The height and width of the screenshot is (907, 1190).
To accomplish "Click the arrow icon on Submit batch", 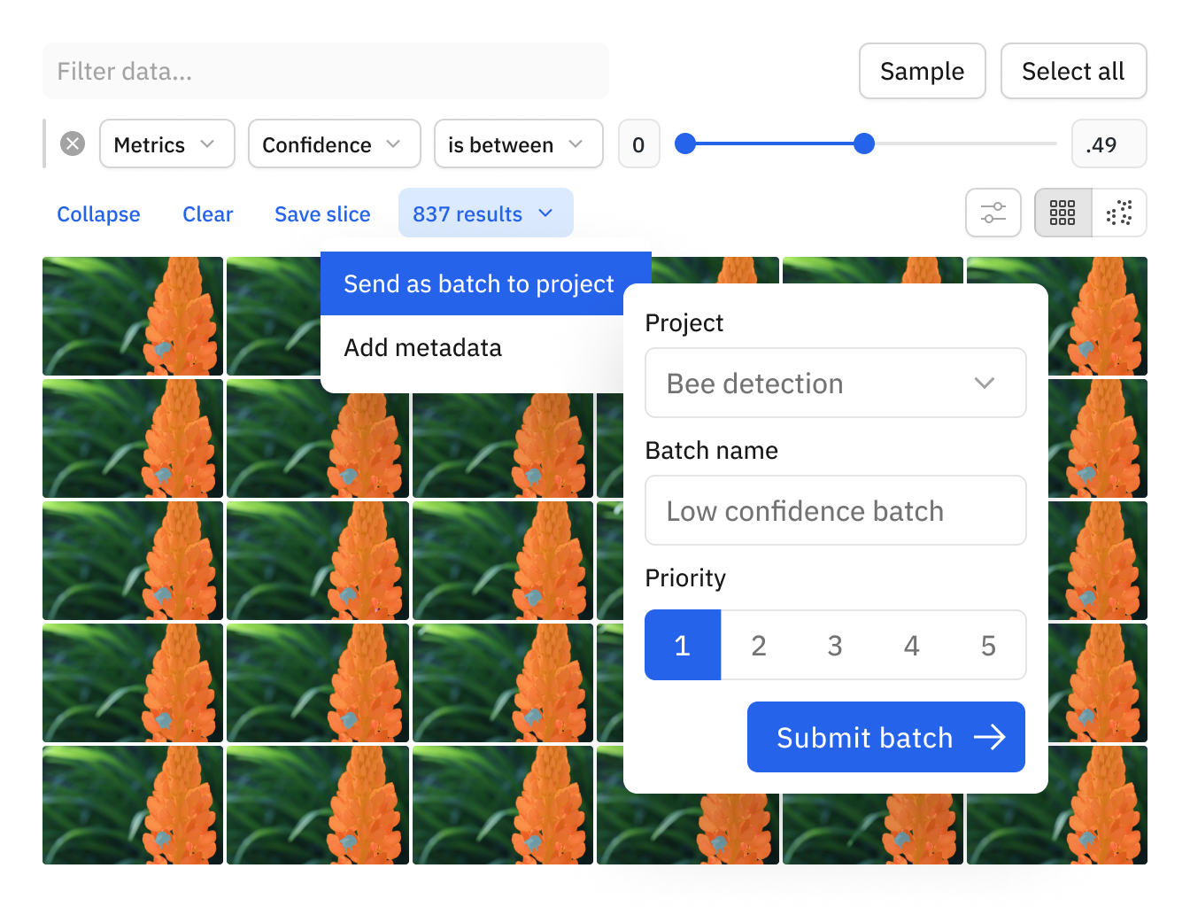I will [x=990, y=737].
